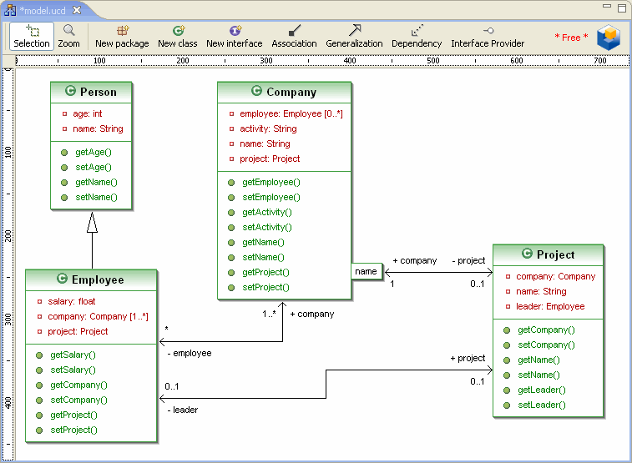Screen dimensions: 632x463
Task: Select the Company class header
Action: click(284, 92)
